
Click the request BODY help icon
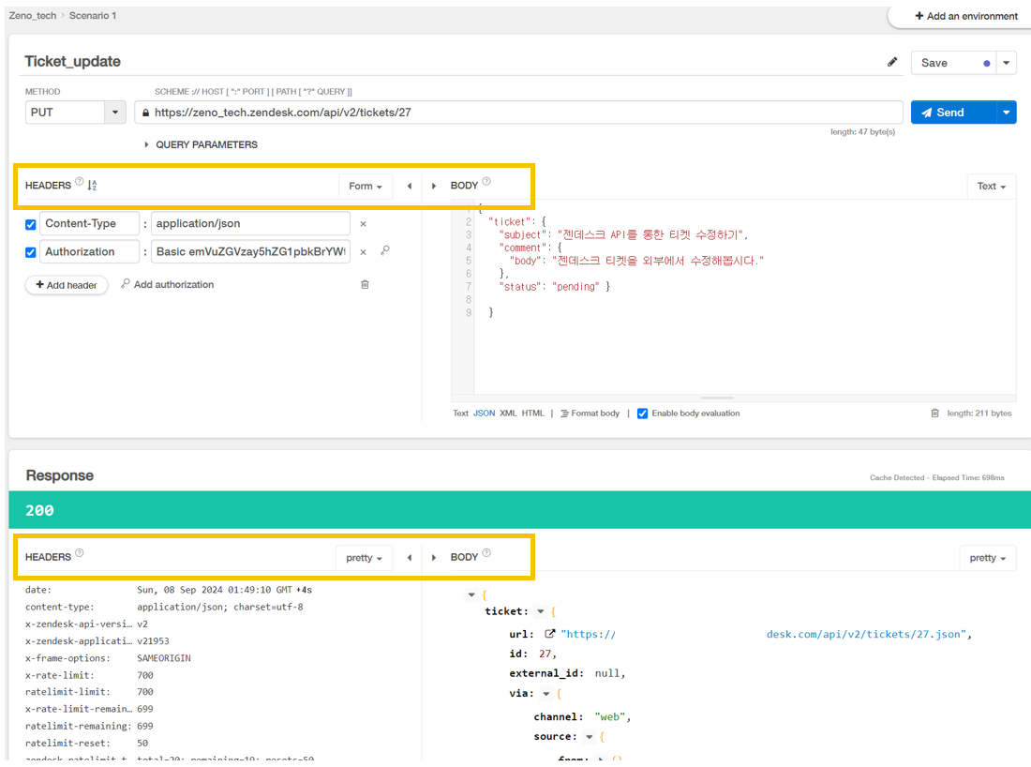click(x=486, y=182)
